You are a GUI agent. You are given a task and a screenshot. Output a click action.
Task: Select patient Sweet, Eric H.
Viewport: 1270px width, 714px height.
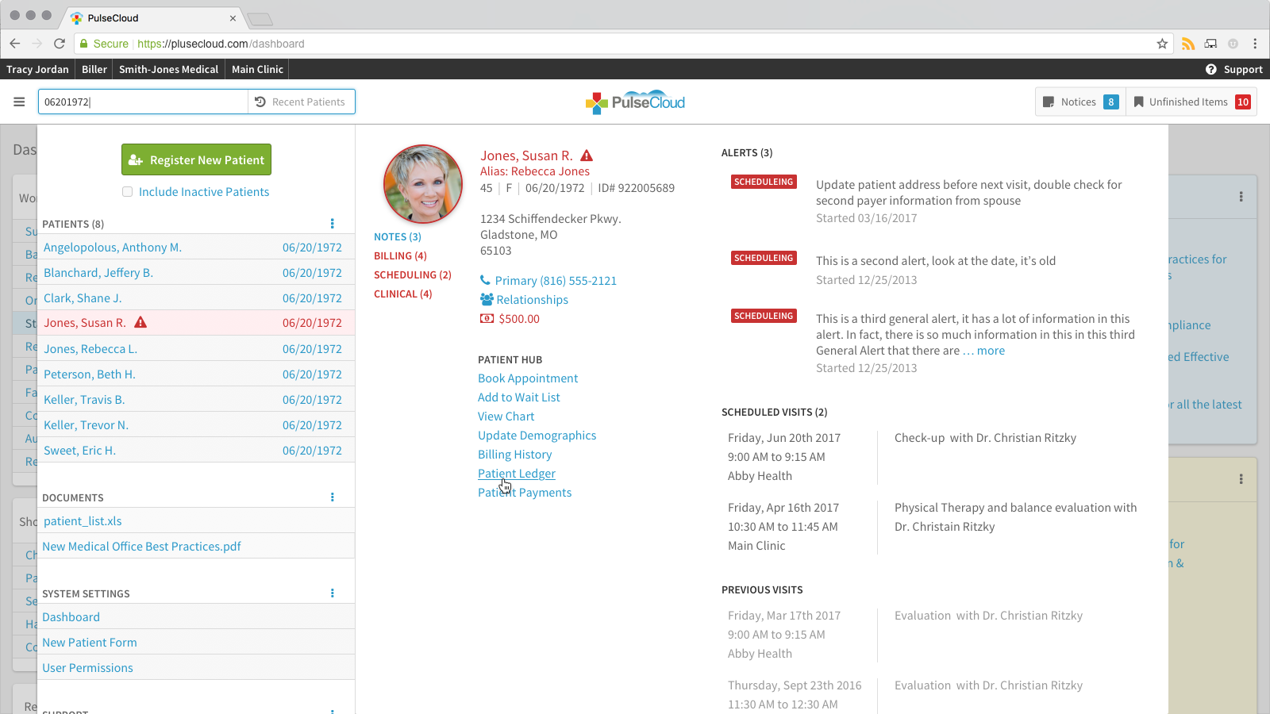tap(196, 451)
